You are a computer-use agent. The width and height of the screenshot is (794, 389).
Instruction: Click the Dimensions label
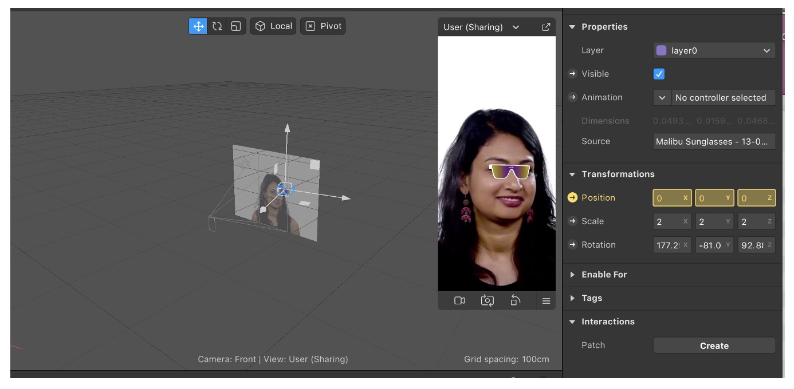pos(605,121)
